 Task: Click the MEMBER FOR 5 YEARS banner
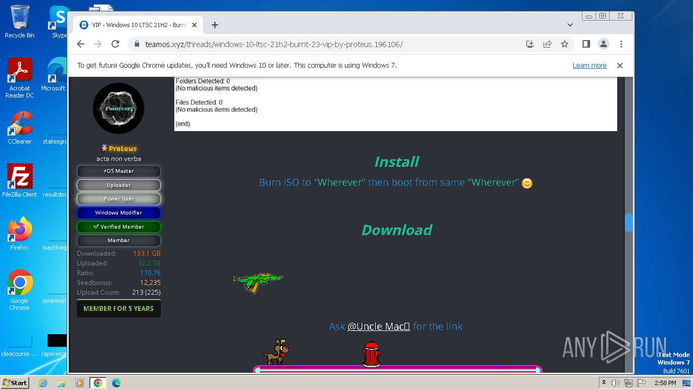119,308
